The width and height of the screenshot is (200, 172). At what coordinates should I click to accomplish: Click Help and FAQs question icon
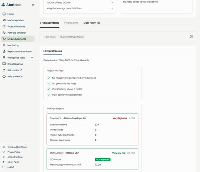[4, 76]
